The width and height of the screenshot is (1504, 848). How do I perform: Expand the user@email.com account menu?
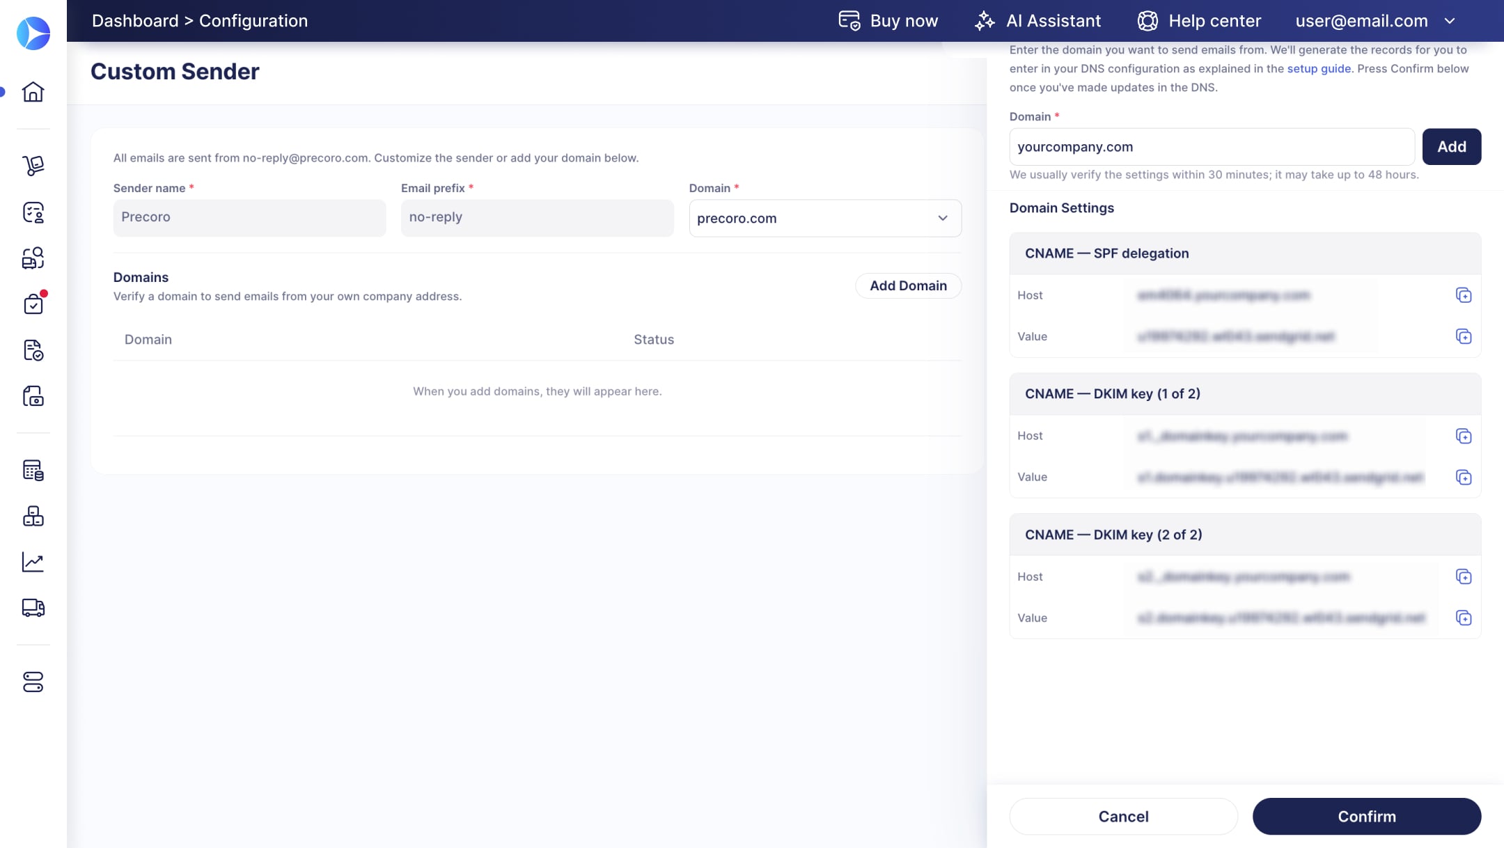tap(1375, 21)
